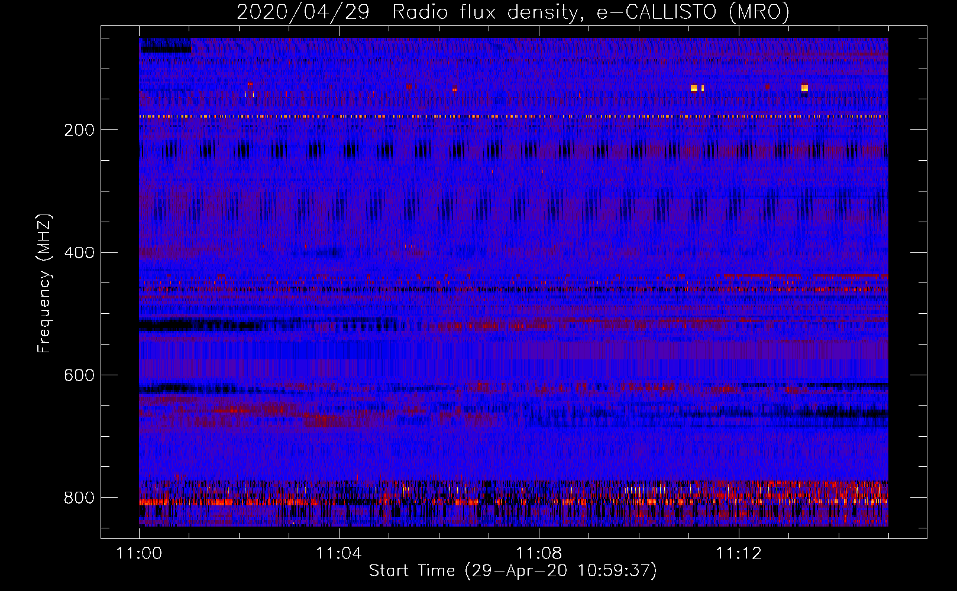Click the 11:08 time tick label
Screen dimensions: 957x591
tap(539, 554)
